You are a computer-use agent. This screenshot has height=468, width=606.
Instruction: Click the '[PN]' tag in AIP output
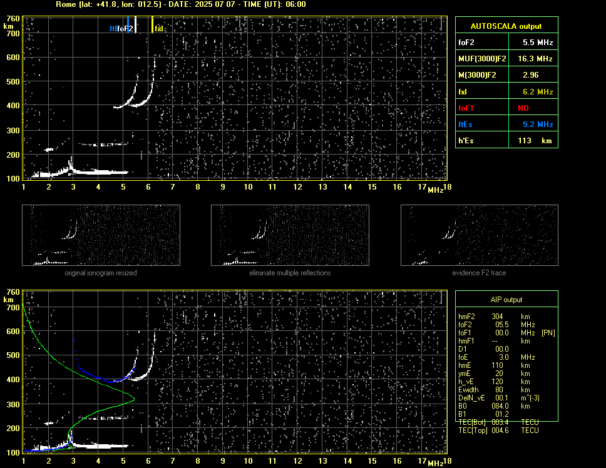pyautogui.click(x=548, y=333)
